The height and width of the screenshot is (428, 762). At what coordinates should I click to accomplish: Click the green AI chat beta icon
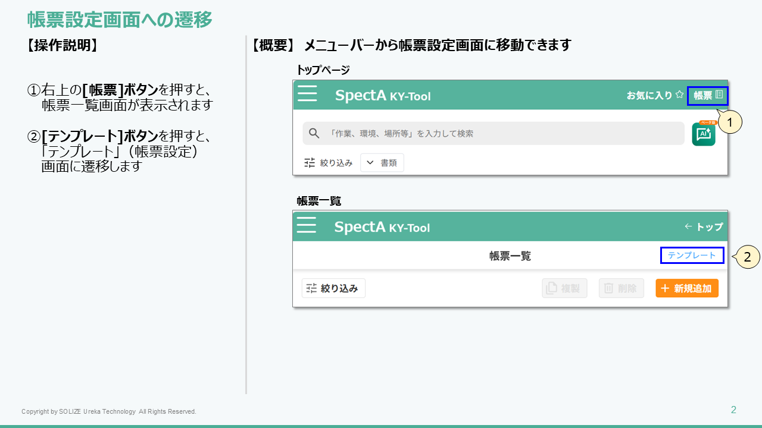point(704,134)
